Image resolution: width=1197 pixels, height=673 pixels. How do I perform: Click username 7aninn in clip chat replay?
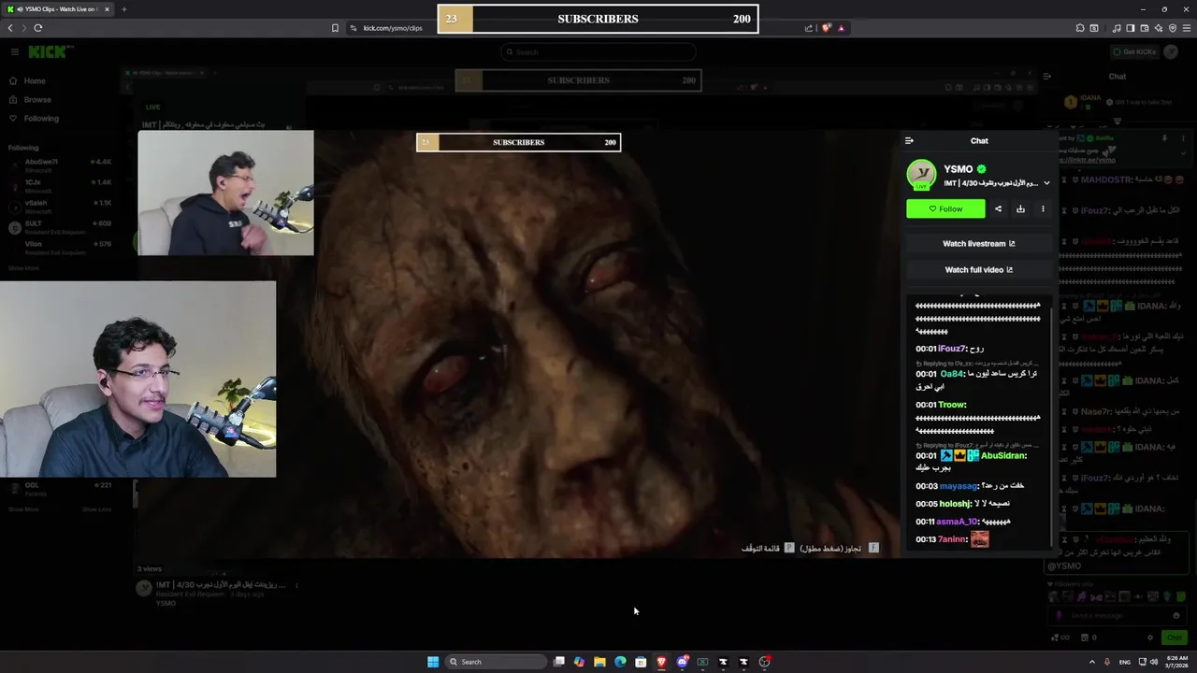952,539
